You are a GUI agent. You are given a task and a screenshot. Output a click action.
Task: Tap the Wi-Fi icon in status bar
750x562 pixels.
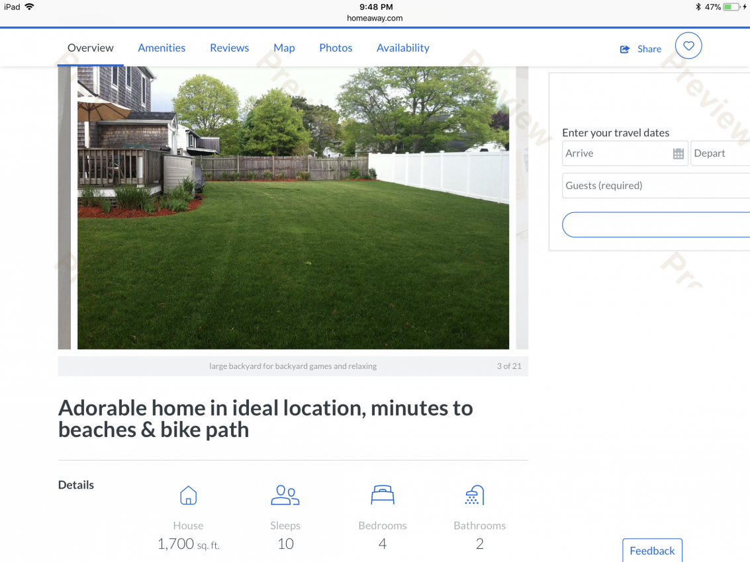click(x=29, y=7)
